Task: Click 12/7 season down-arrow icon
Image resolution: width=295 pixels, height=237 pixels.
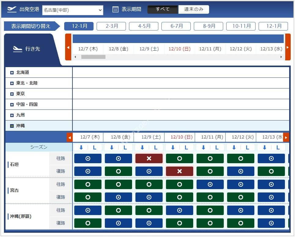Action: (81, 148)
